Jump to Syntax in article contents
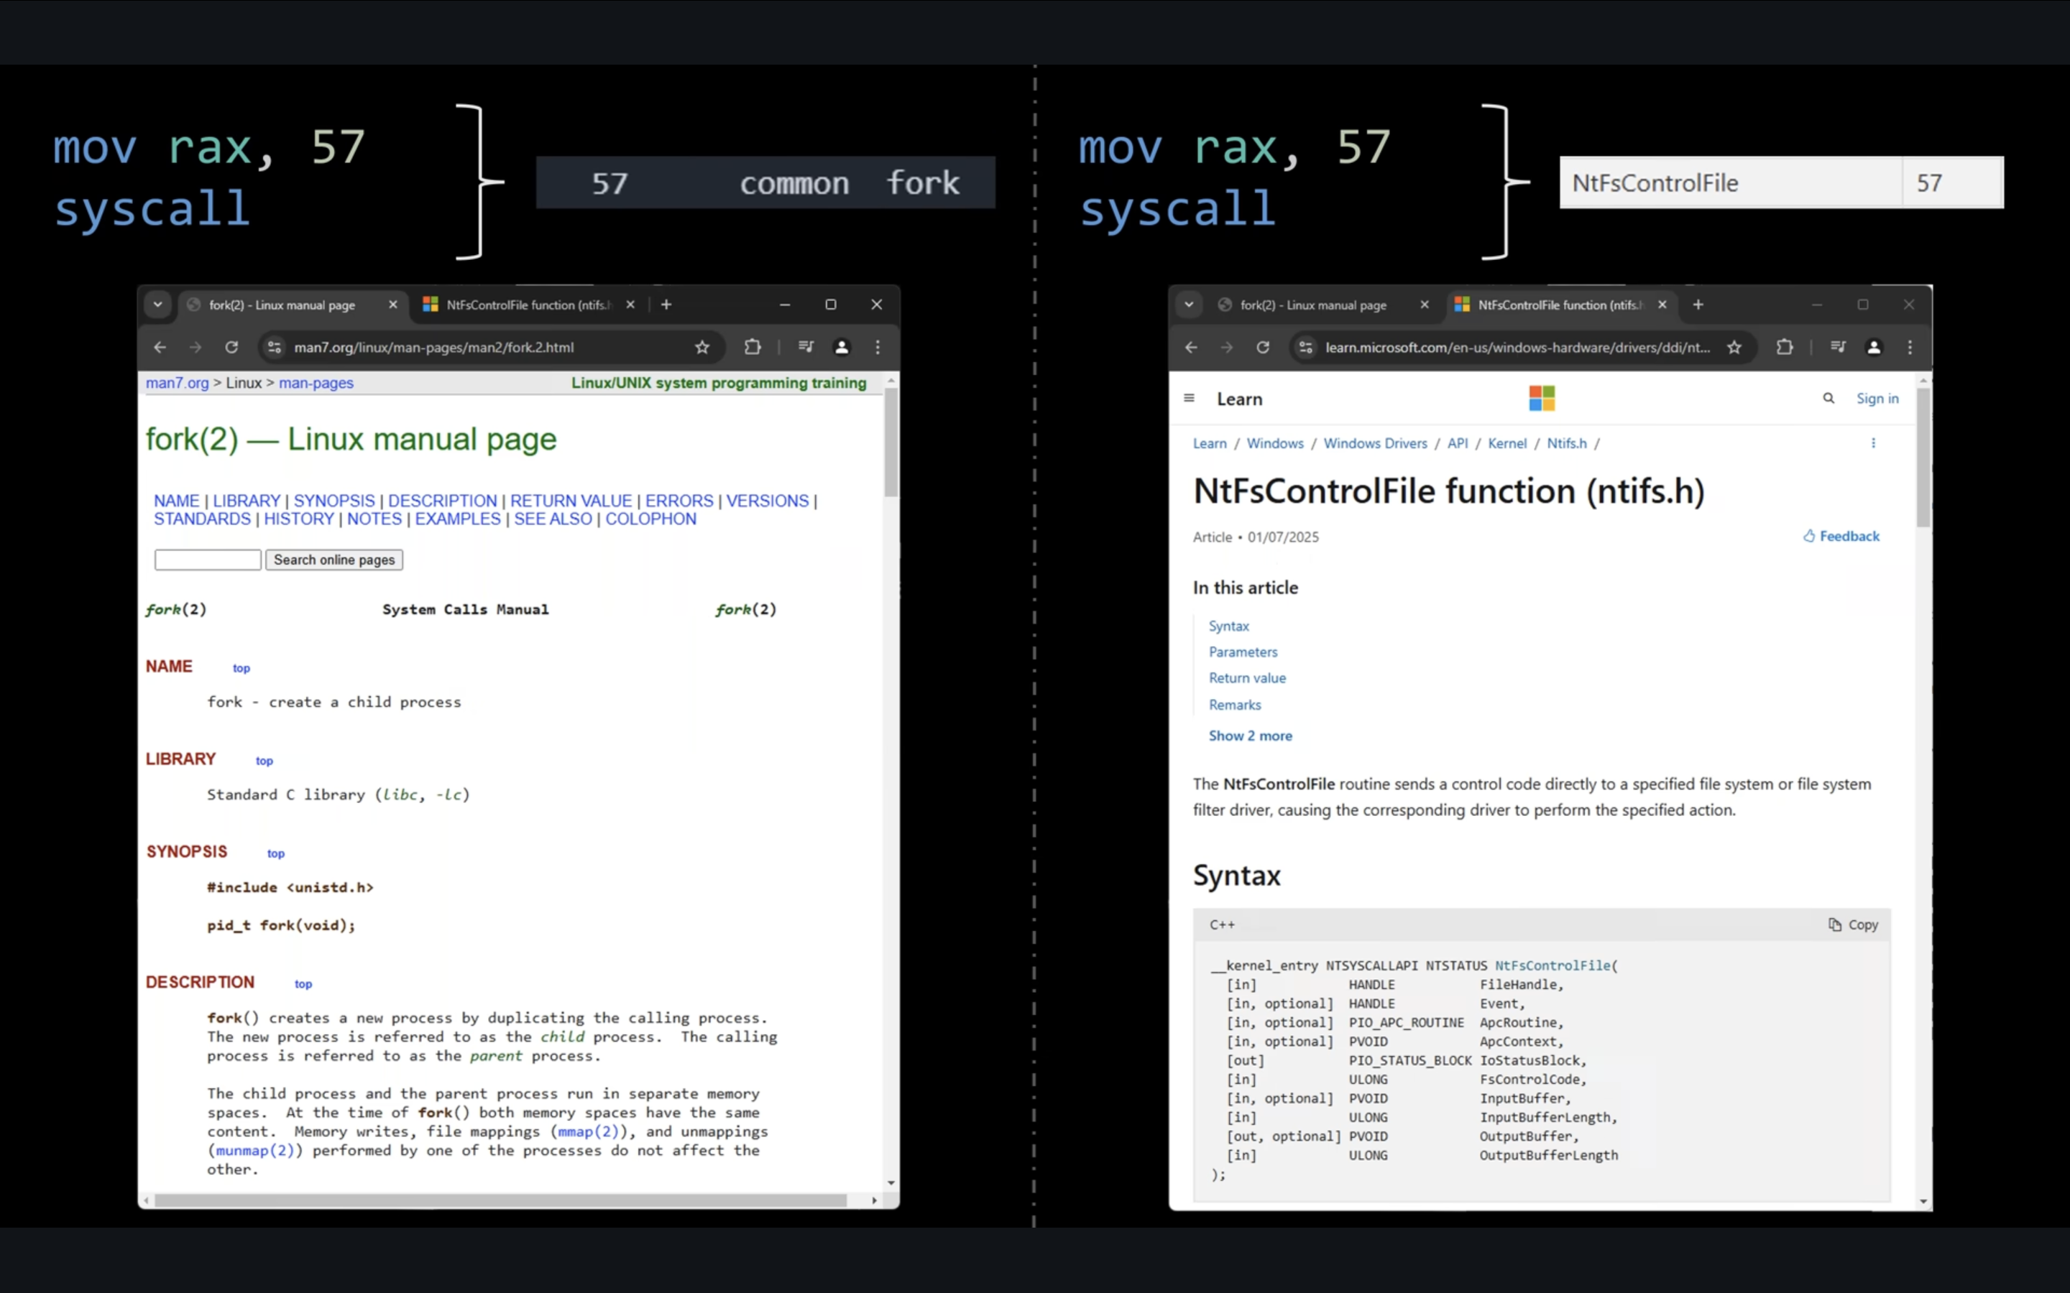Image resolution: width=2070 pixels, height=1293 pixels. tap(1229, 626)
